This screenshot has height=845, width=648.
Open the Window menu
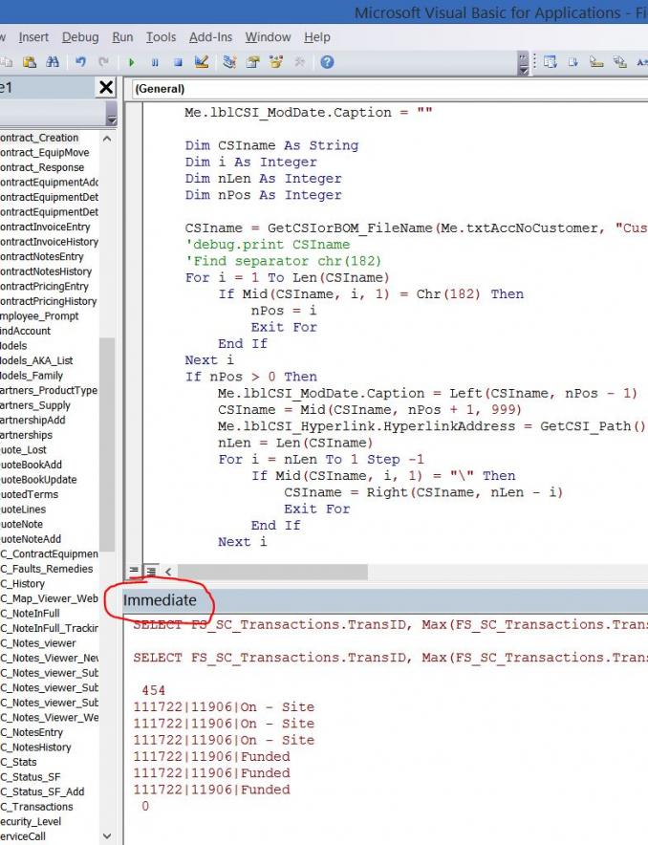(x=268, y=37)
